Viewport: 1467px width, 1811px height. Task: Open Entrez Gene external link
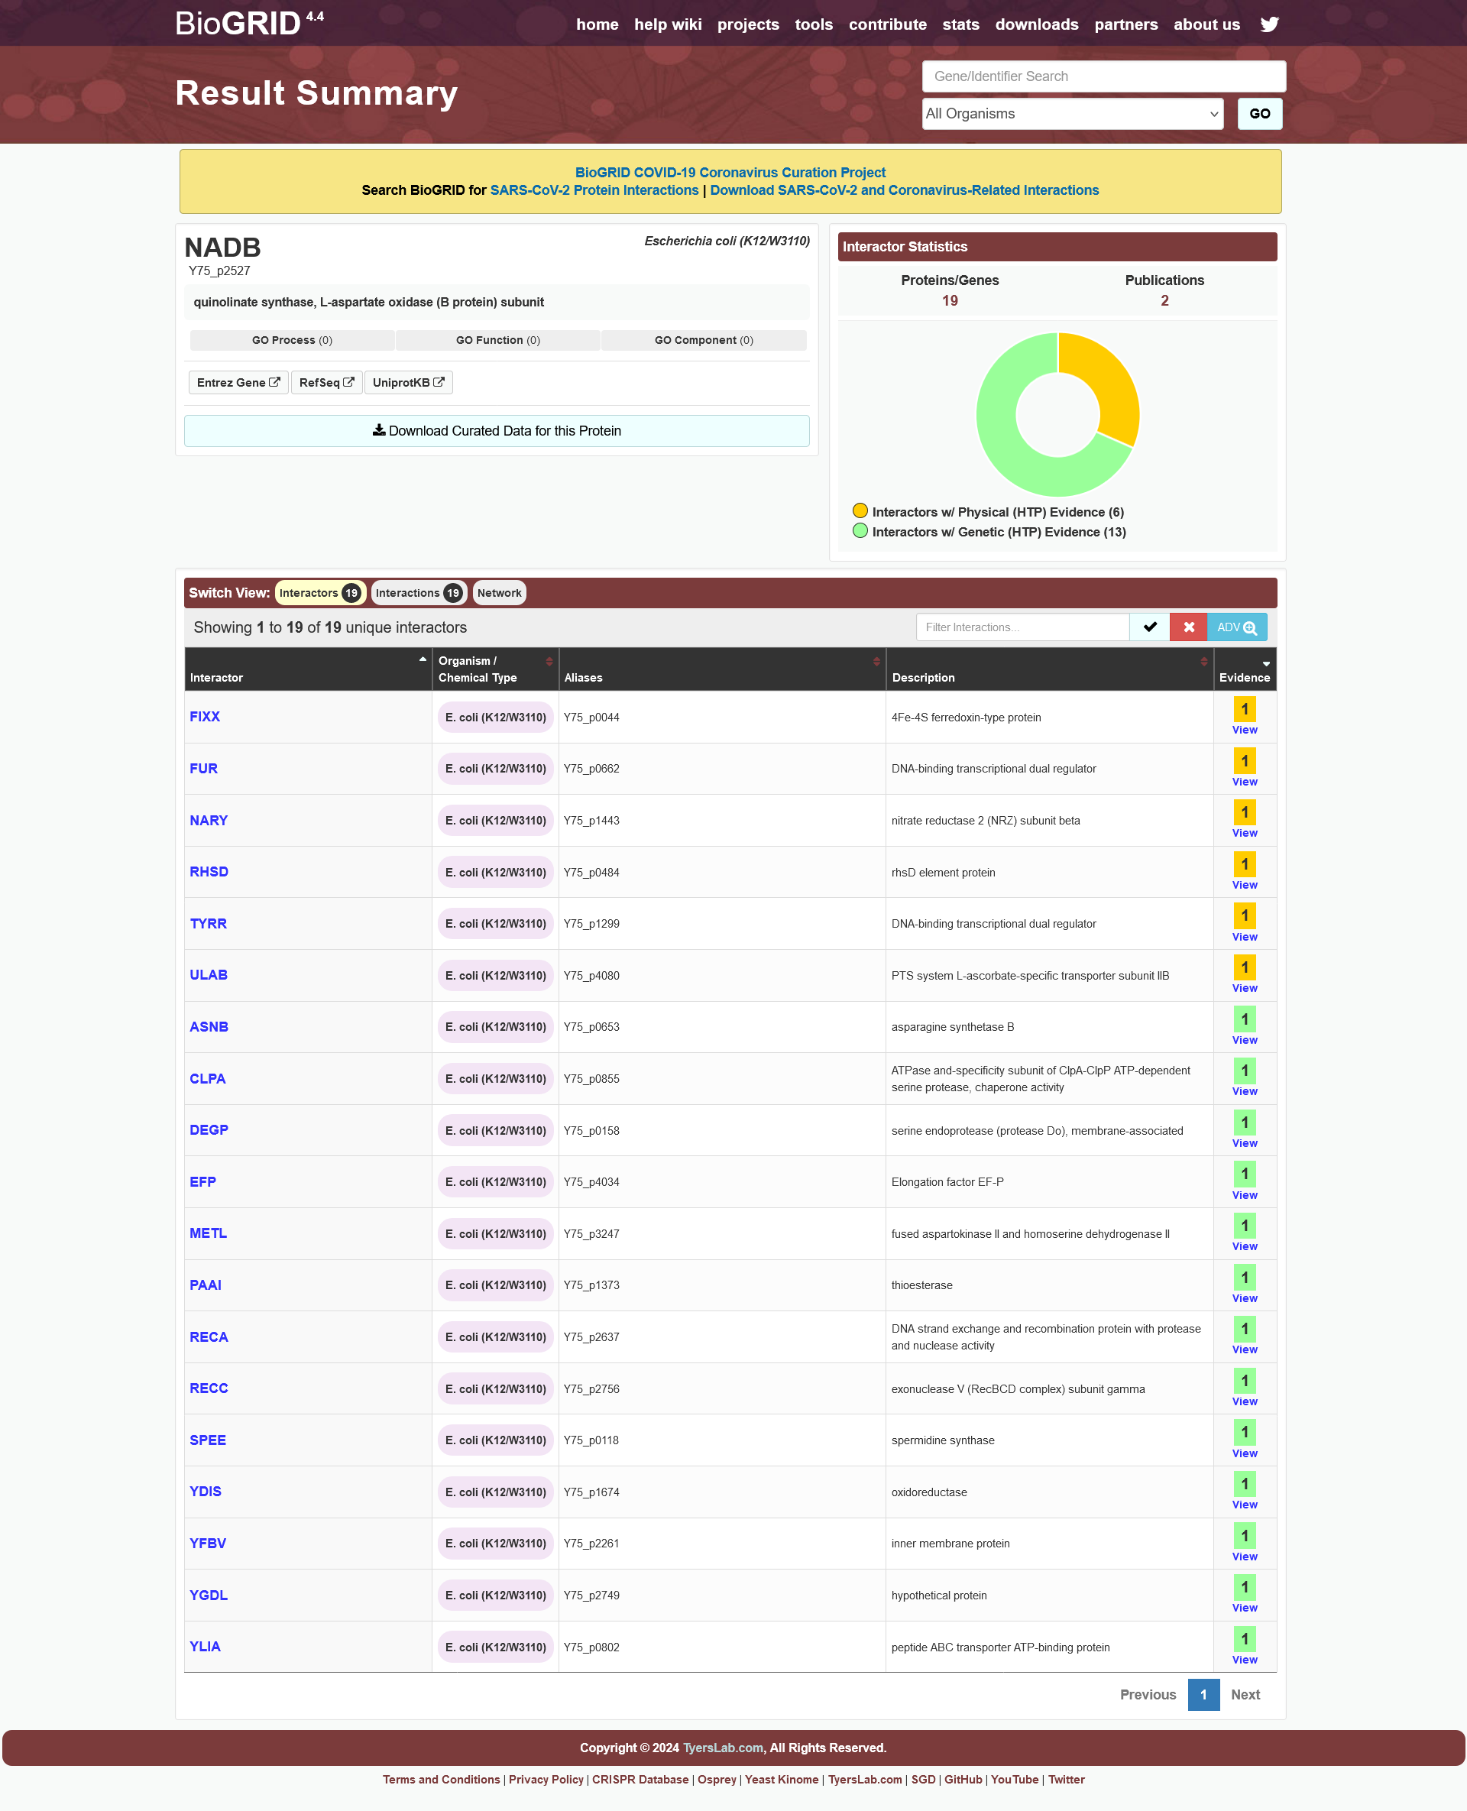click(238, 383)
